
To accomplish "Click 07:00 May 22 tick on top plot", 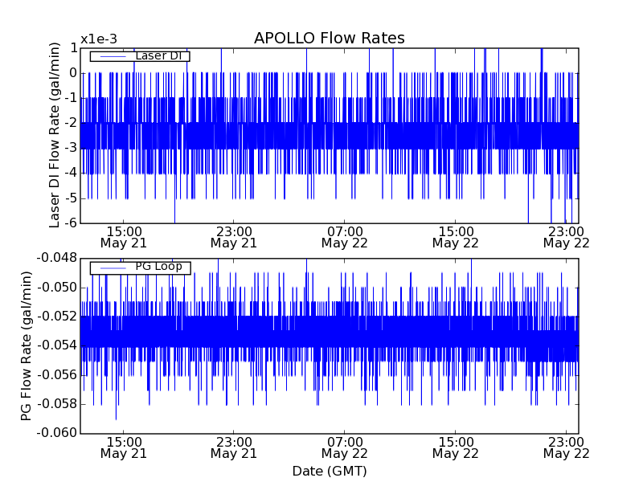I will tap(344, 236).
